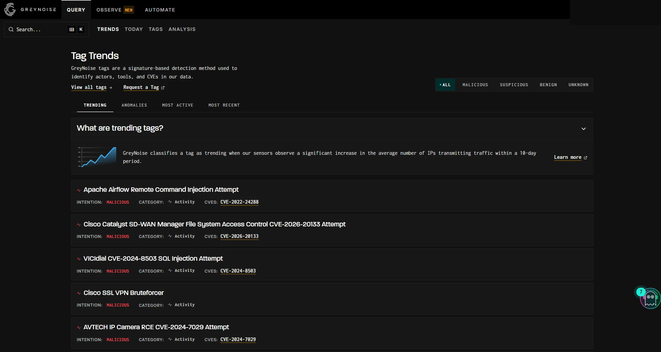Focus the Search input field
Image resolution: width=661 pixels, height=352 pixels.
click(47, 30)
